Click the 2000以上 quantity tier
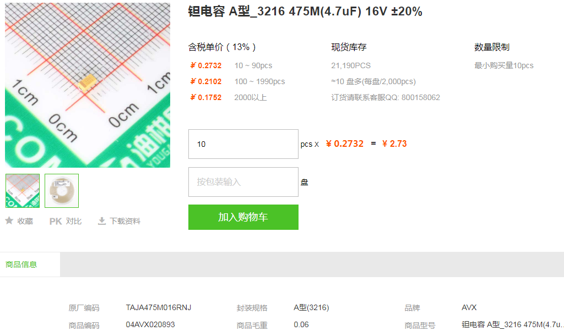The height and width of the screenshot is (331, 564). coord(251,97)
